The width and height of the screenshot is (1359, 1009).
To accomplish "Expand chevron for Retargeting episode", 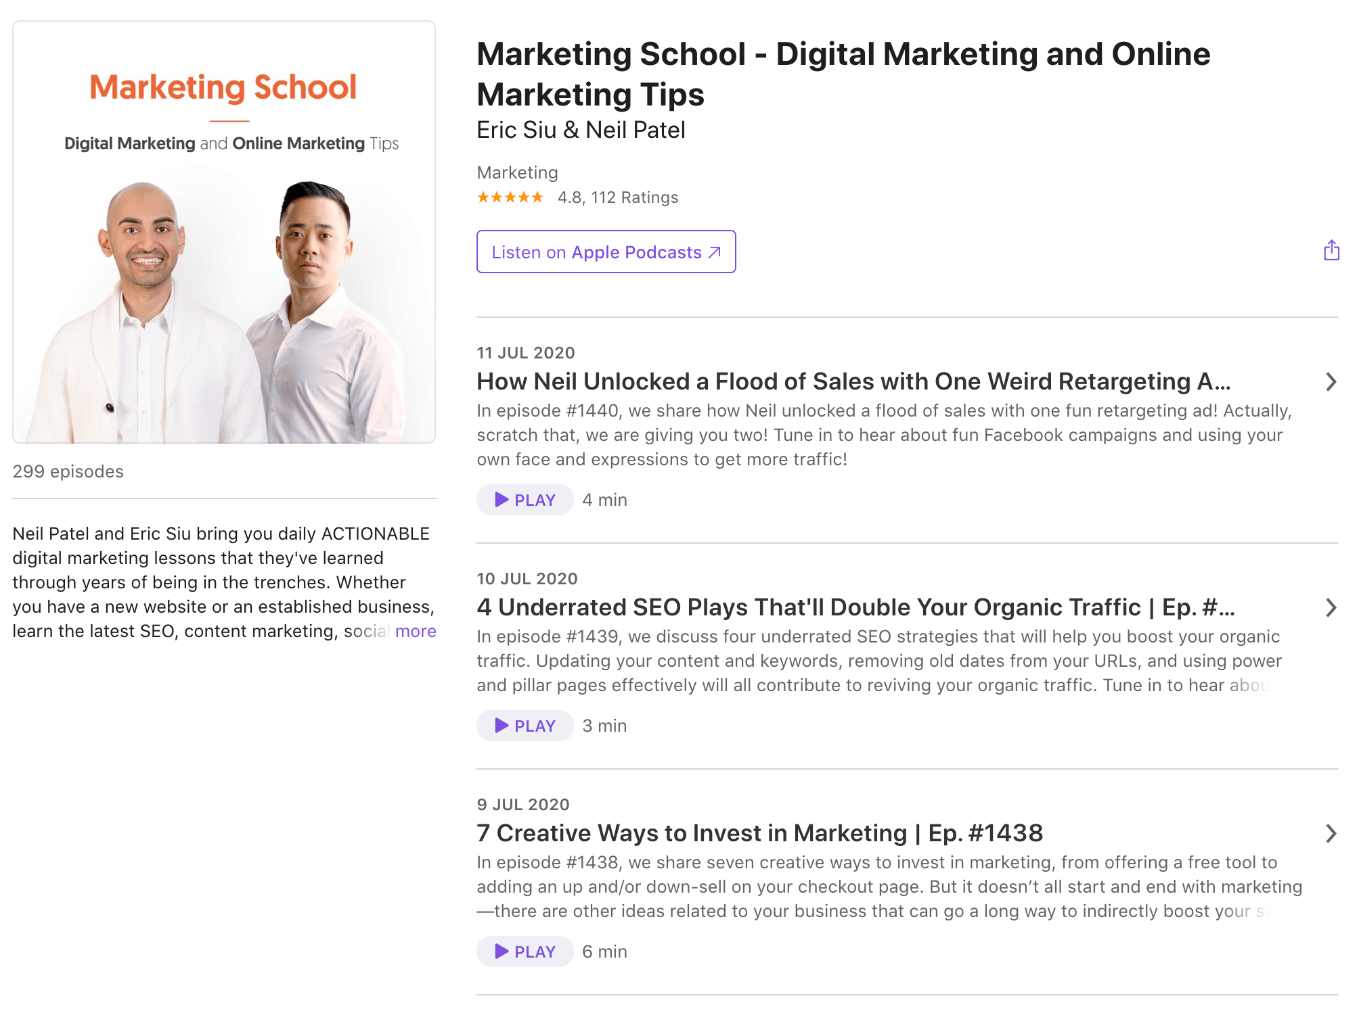I will click(1331, 382).
